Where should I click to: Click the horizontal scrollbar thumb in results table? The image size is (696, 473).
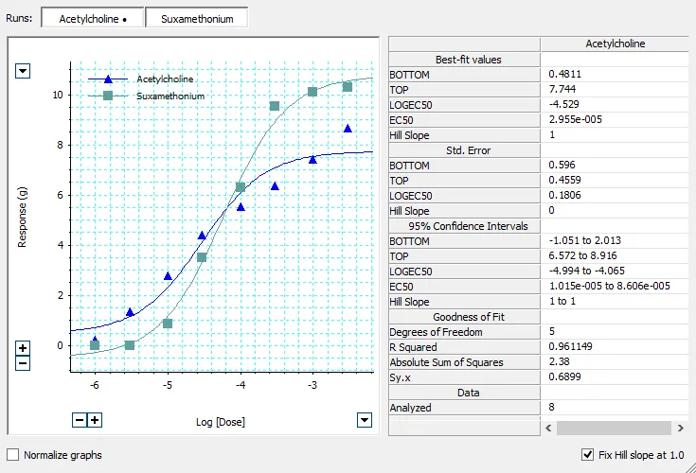[x=616, y=428]
